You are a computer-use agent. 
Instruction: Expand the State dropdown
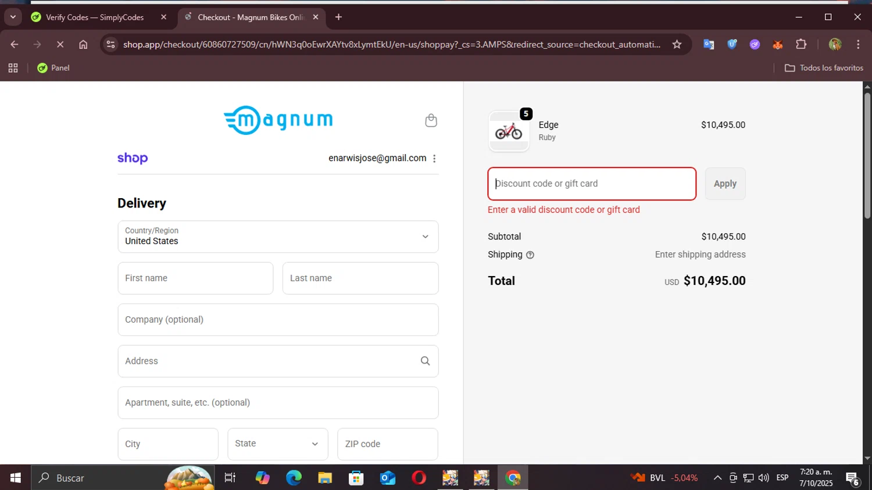(278, 444)
